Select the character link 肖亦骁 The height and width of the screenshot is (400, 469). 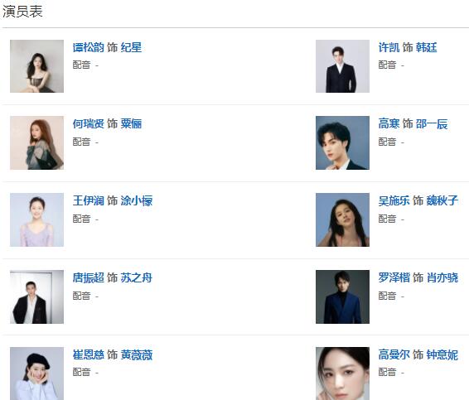(442, 277)
